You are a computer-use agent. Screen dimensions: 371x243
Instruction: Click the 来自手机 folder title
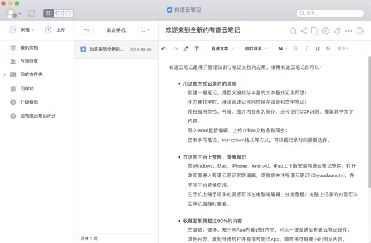tap(116, 30)
